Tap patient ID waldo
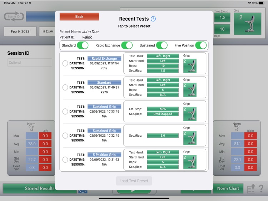Screen dimensions: 268x201 click(x=87, y=37)
